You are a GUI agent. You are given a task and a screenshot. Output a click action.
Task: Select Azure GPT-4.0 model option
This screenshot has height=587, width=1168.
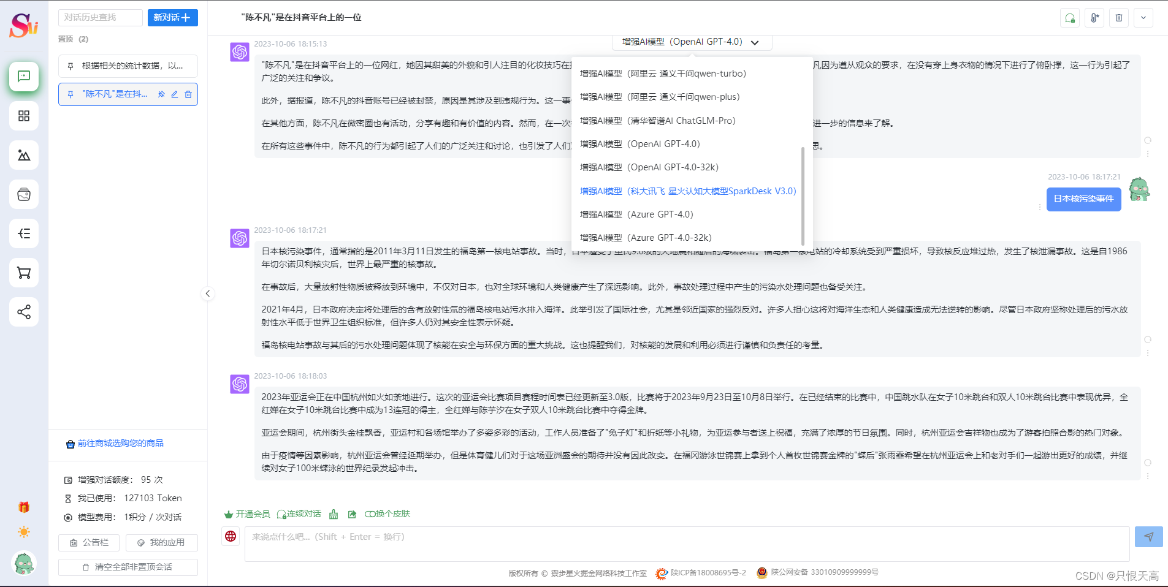[687, 214]
